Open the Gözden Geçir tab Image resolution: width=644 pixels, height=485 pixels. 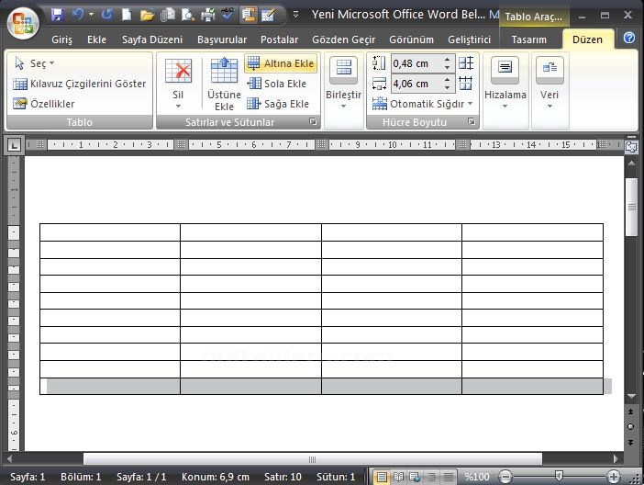pyautogui.click(x=344, y=39)
